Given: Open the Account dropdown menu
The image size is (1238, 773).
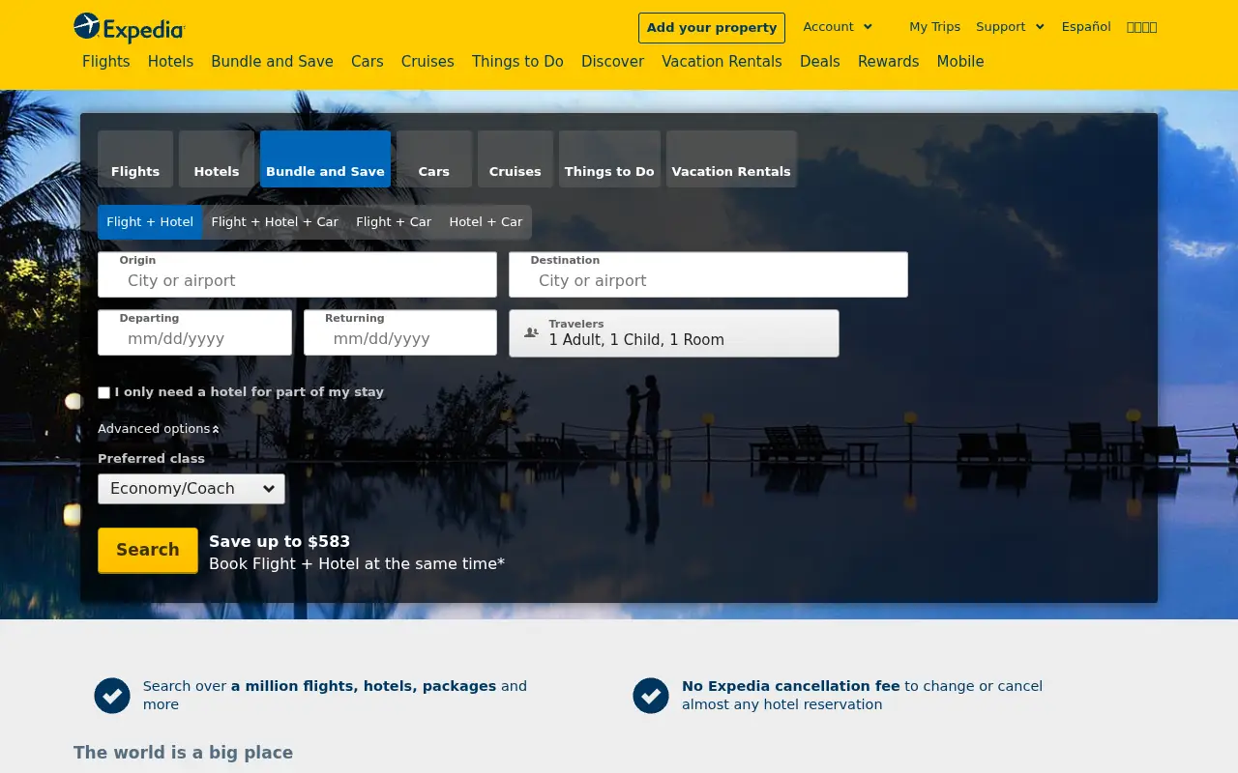Looking at the screenshot, I should [838, 27].
